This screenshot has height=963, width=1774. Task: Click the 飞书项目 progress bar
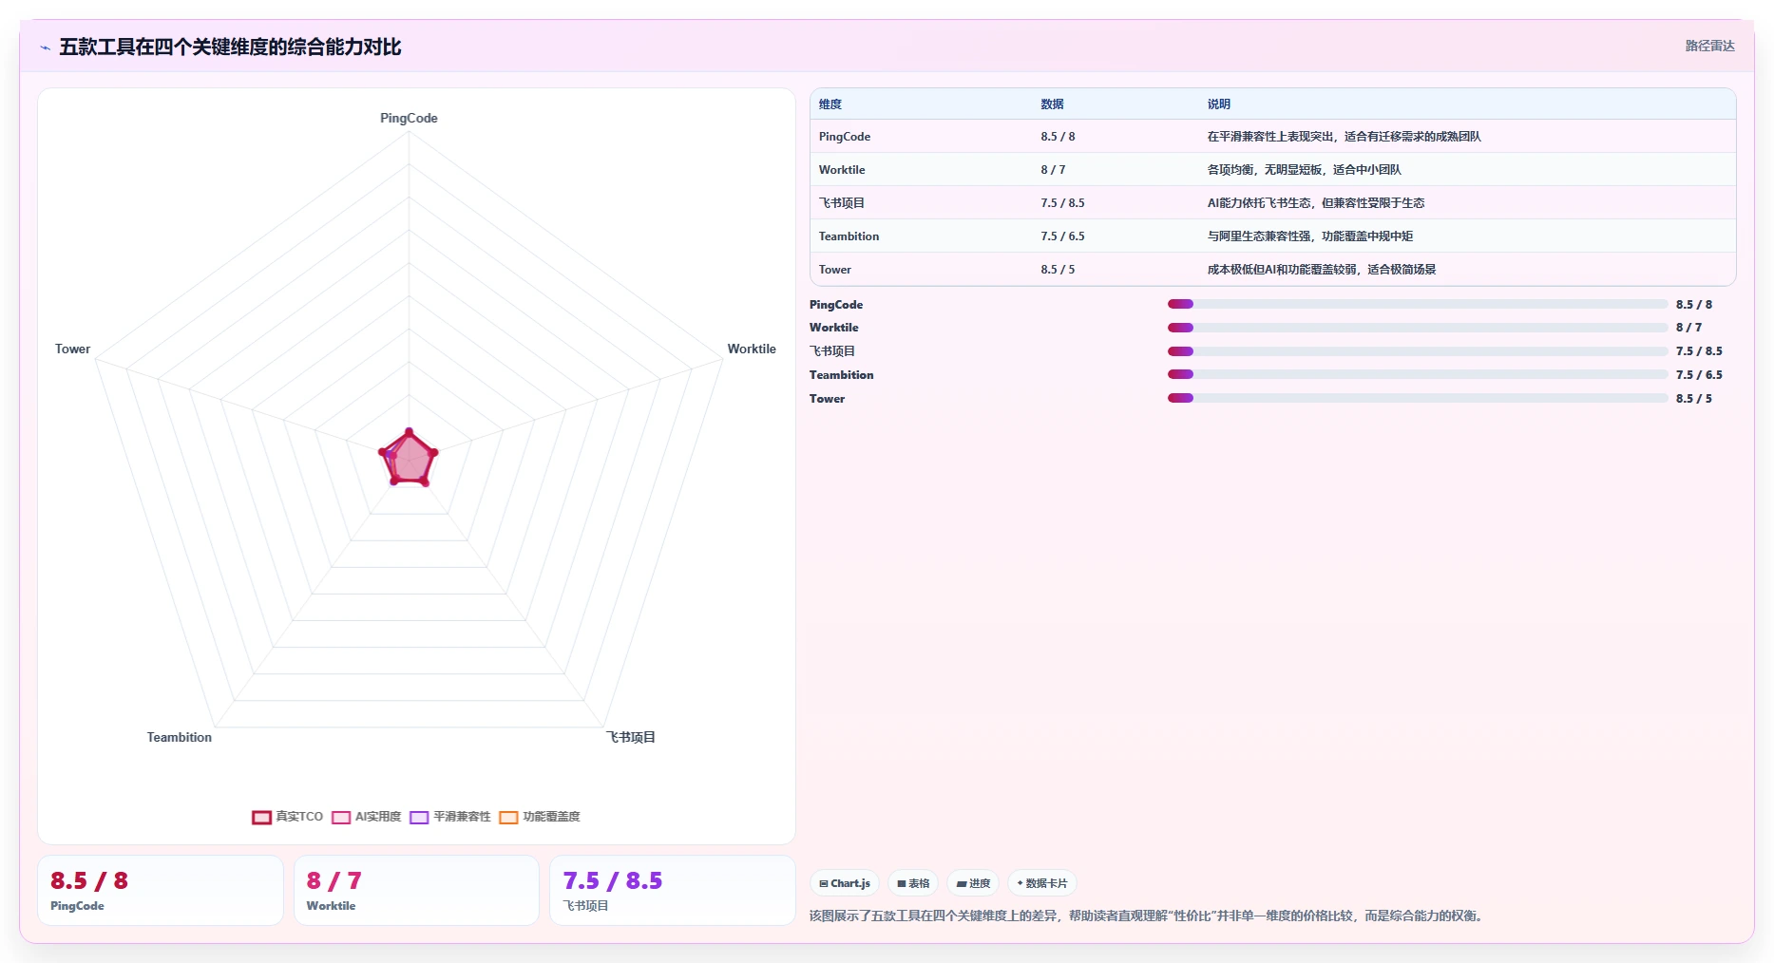[1418, 351]
